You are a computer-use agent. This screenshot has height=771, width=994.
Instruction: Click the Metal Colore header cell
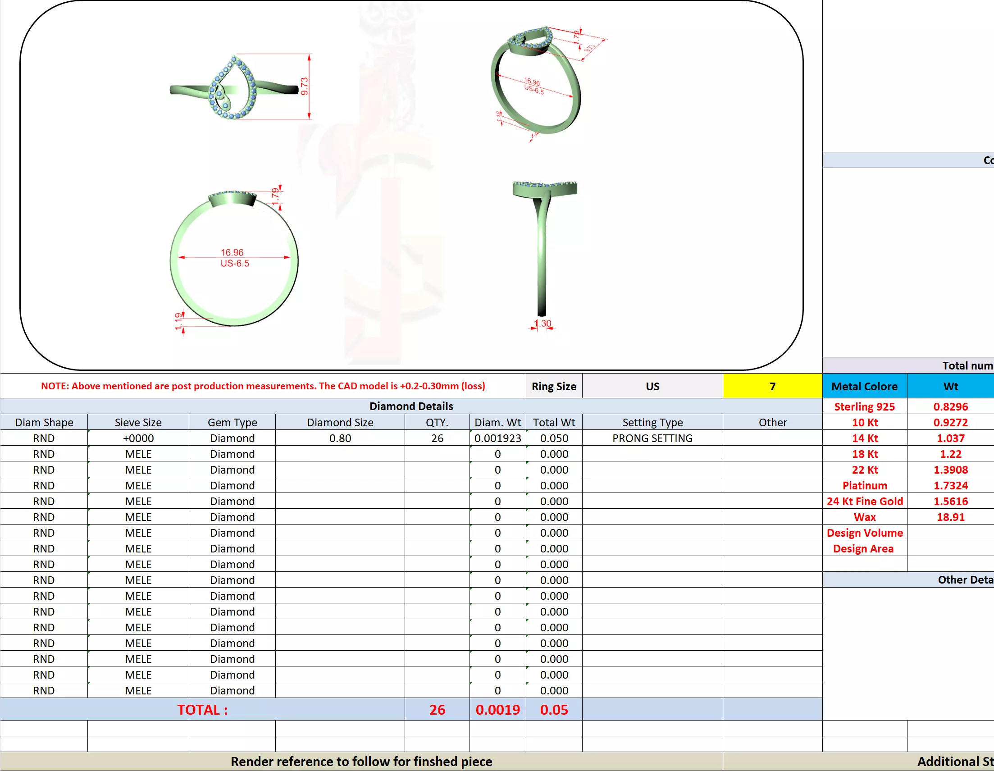(x=864, y=386)
